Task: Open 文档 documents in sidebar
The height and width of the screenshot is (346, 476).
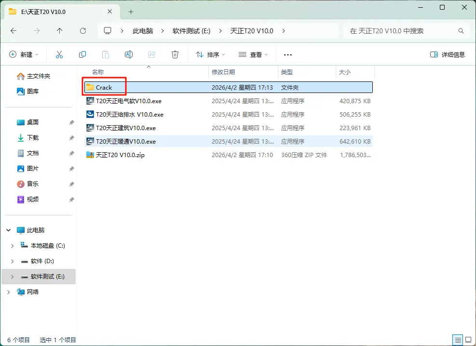Action: click(28, 153)
